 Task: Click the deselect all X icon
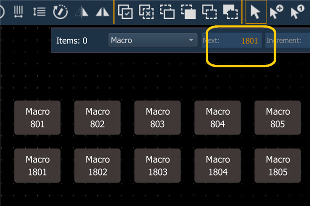click(x=146, y=12)
